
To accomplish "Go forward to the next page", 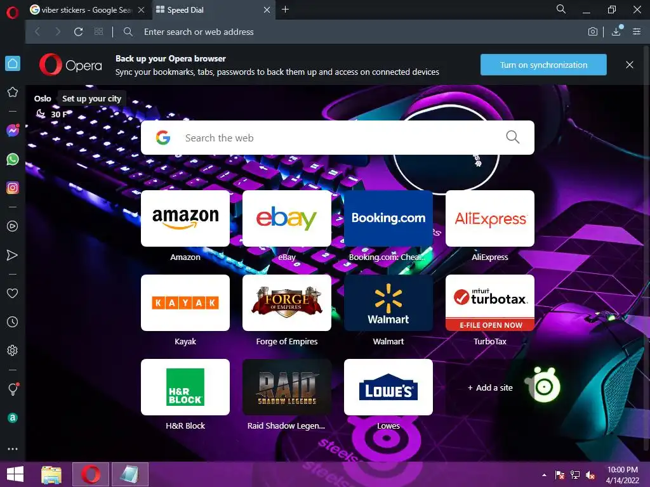I will tap(58, 32).
